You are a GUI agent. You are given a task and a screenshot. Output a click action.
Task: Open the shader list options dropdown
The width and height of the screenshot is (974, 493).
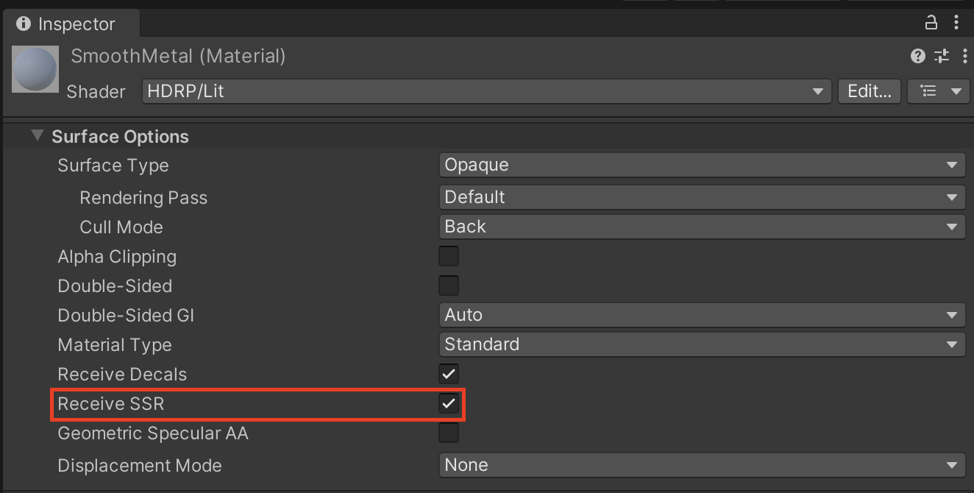click(939, 91)
